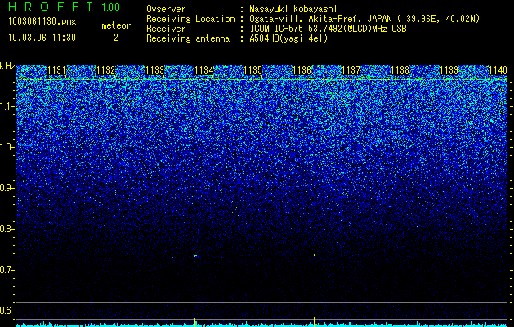Click the 0.7 frequency axis label

5,270
